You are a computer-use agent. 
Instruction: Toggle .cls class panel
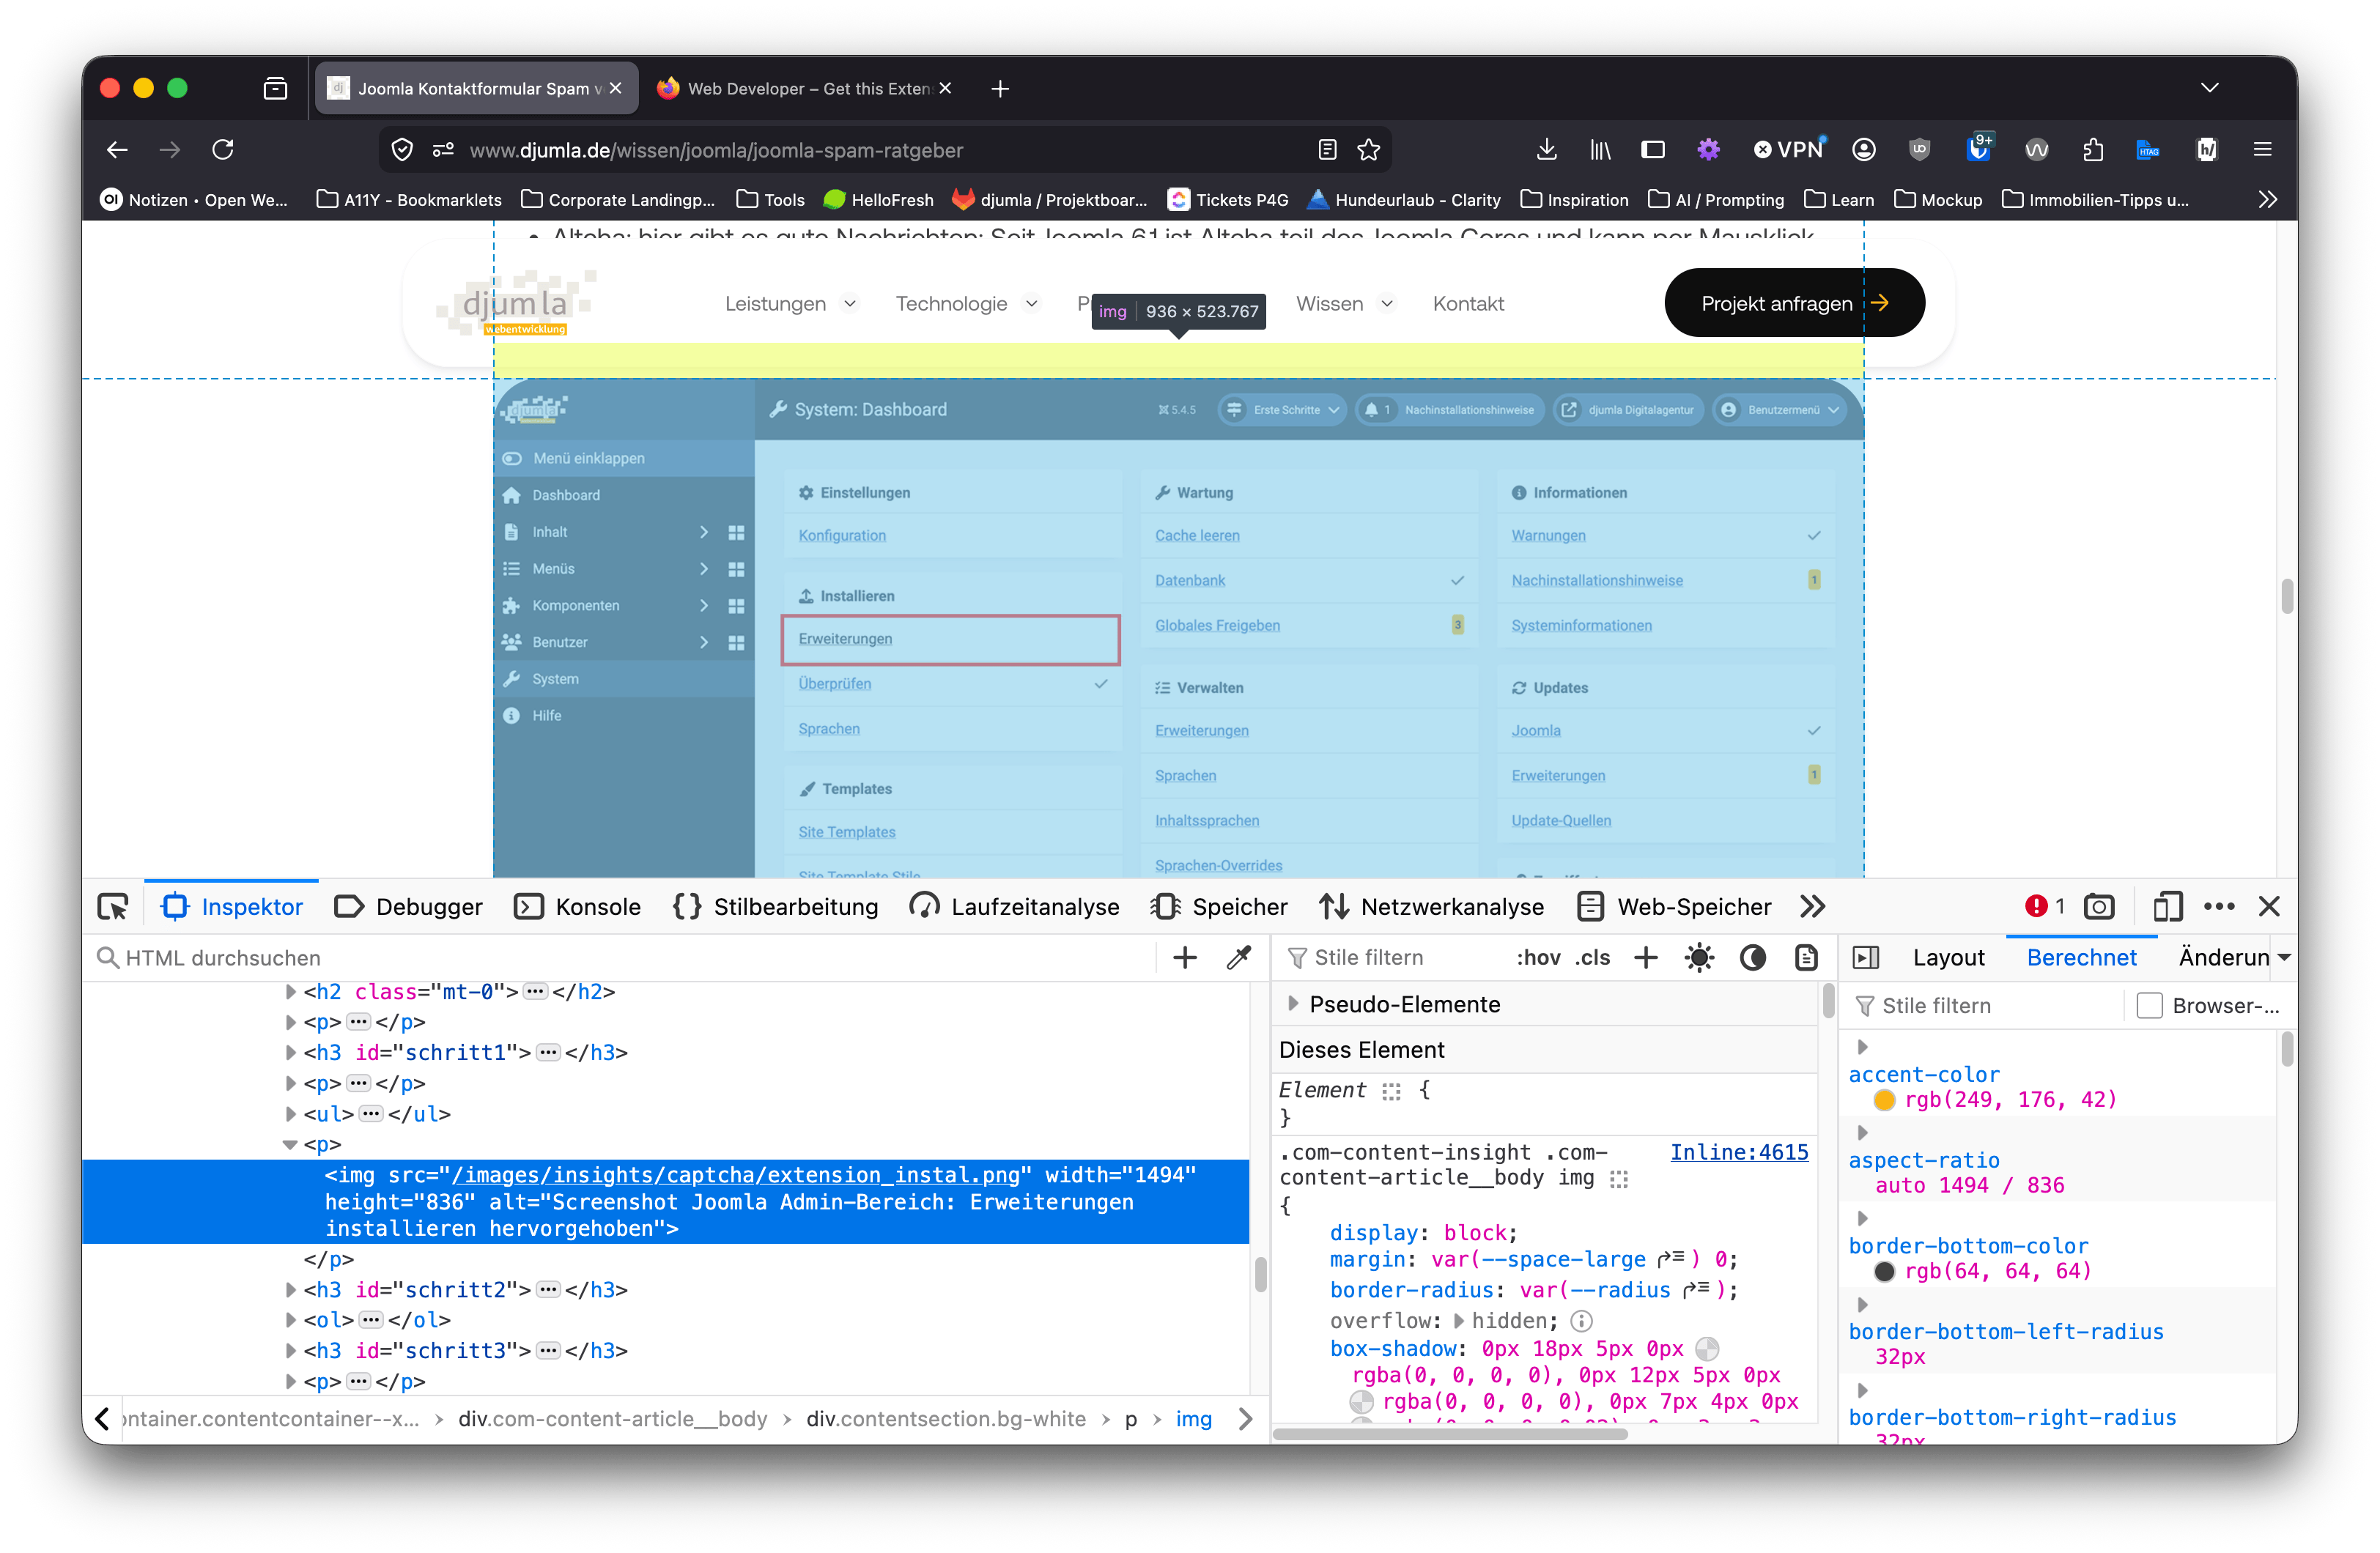[x=1592, y=957]
